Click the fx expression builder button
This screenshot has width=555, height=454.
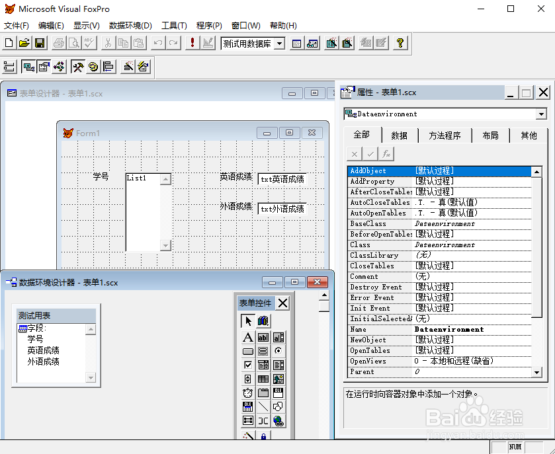click(386, 153)
